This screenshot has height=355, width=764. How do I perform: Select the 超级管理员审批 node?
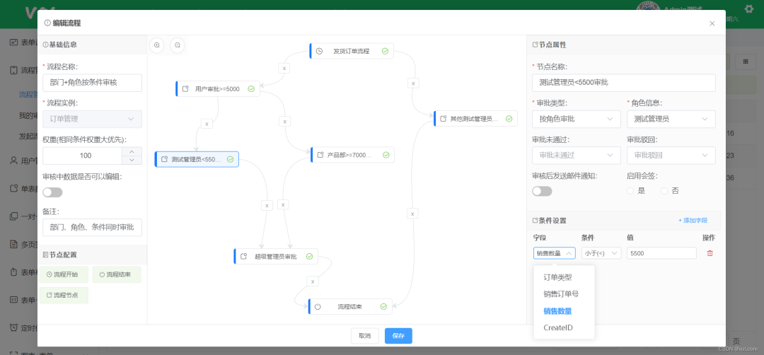coord(276,257)
